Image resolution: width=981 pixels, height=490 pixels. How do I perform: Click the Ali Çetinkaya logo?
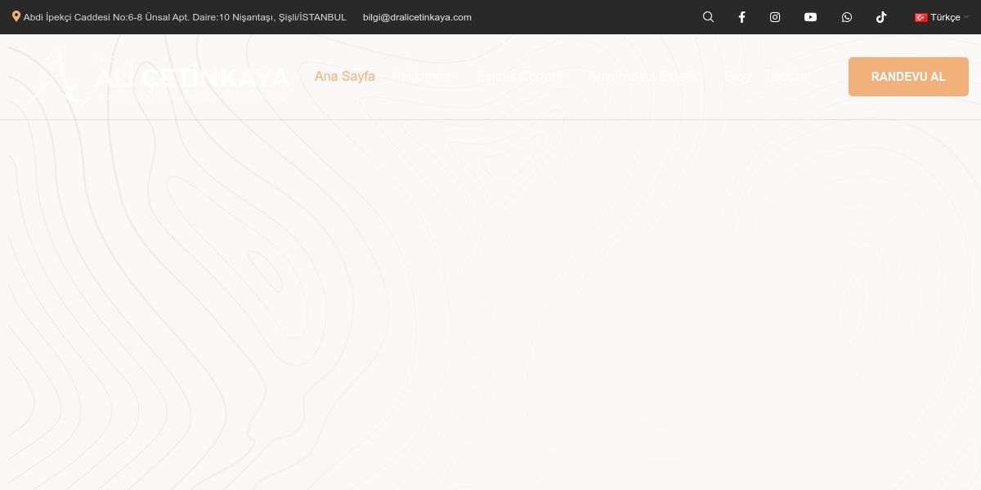pos(158,78)
